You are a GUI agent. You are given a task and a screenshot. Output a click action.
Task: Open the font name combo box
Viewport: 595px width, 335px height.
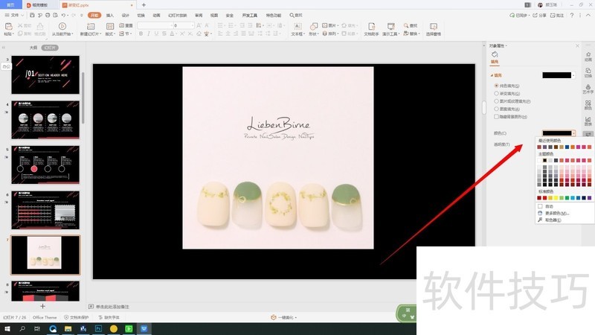[155, 25]
